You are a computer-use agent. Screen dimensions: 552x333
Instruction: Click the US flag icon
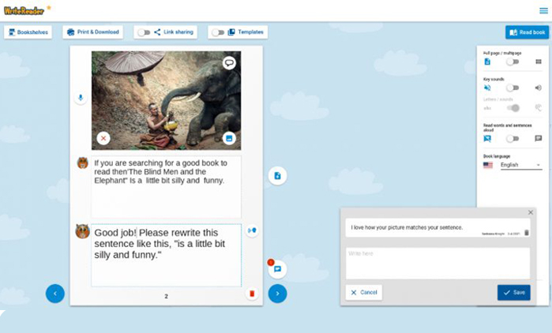coord(488,165)
